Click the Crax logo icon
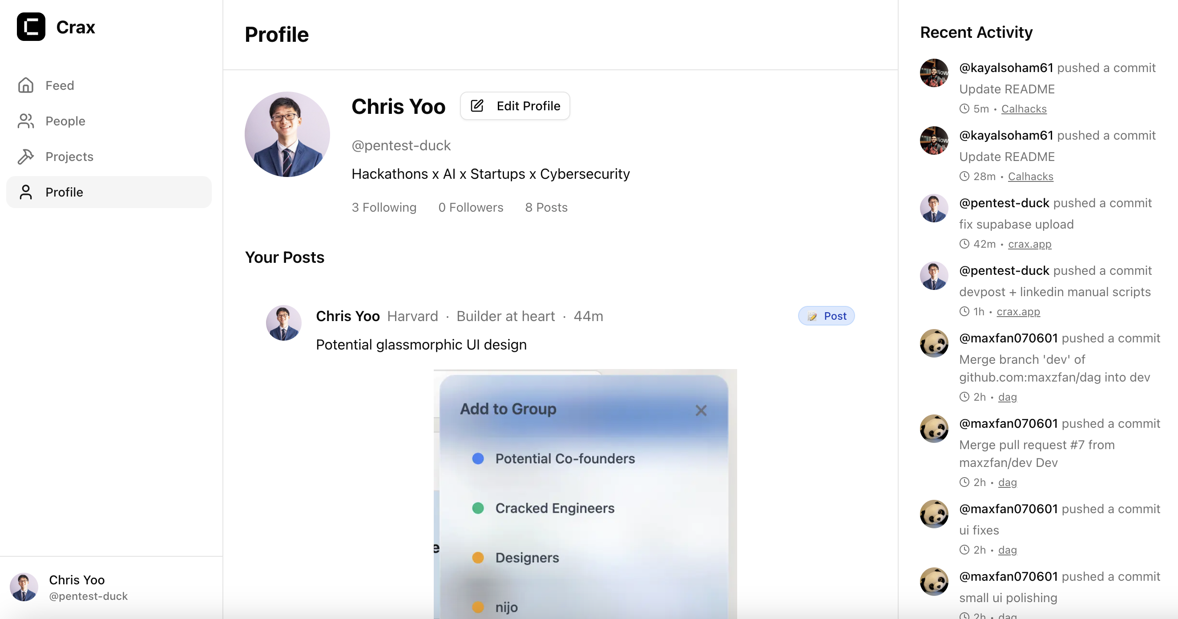Viewport: 1178px width, 619px height. click(31, 27)
